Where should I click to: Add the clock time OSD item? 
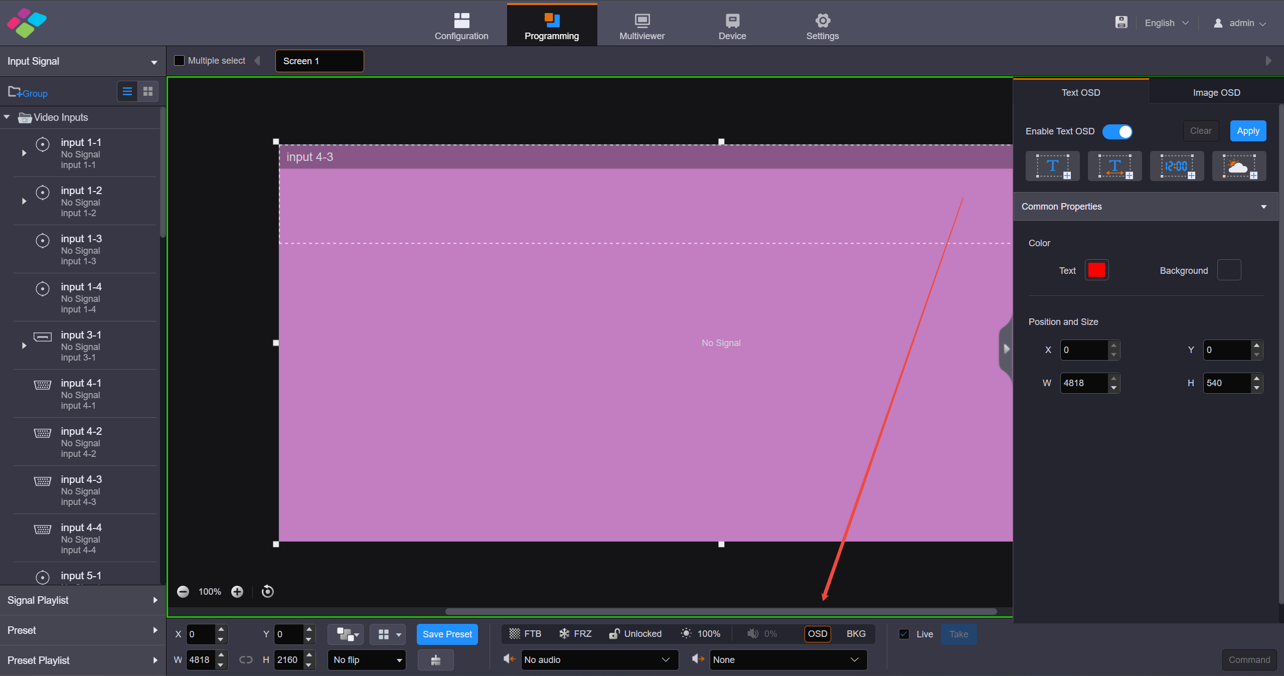(1177, 166)
